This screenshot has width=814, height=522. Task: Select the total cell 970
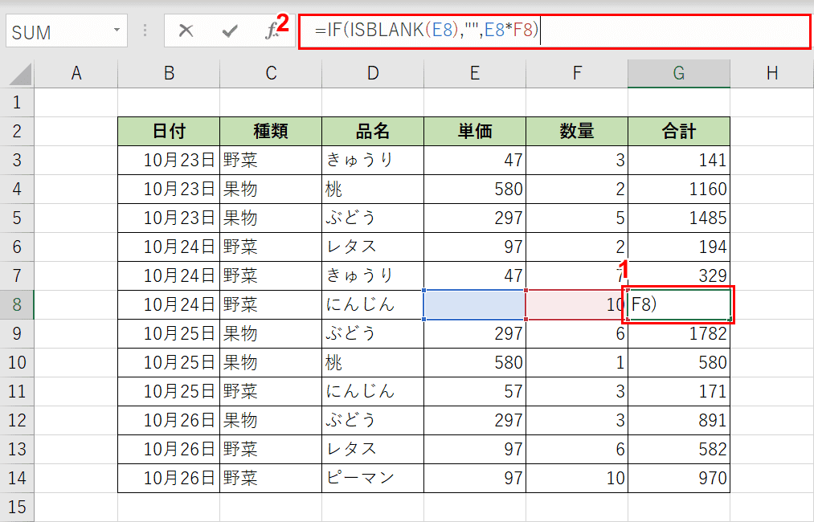tap(679, 478)
